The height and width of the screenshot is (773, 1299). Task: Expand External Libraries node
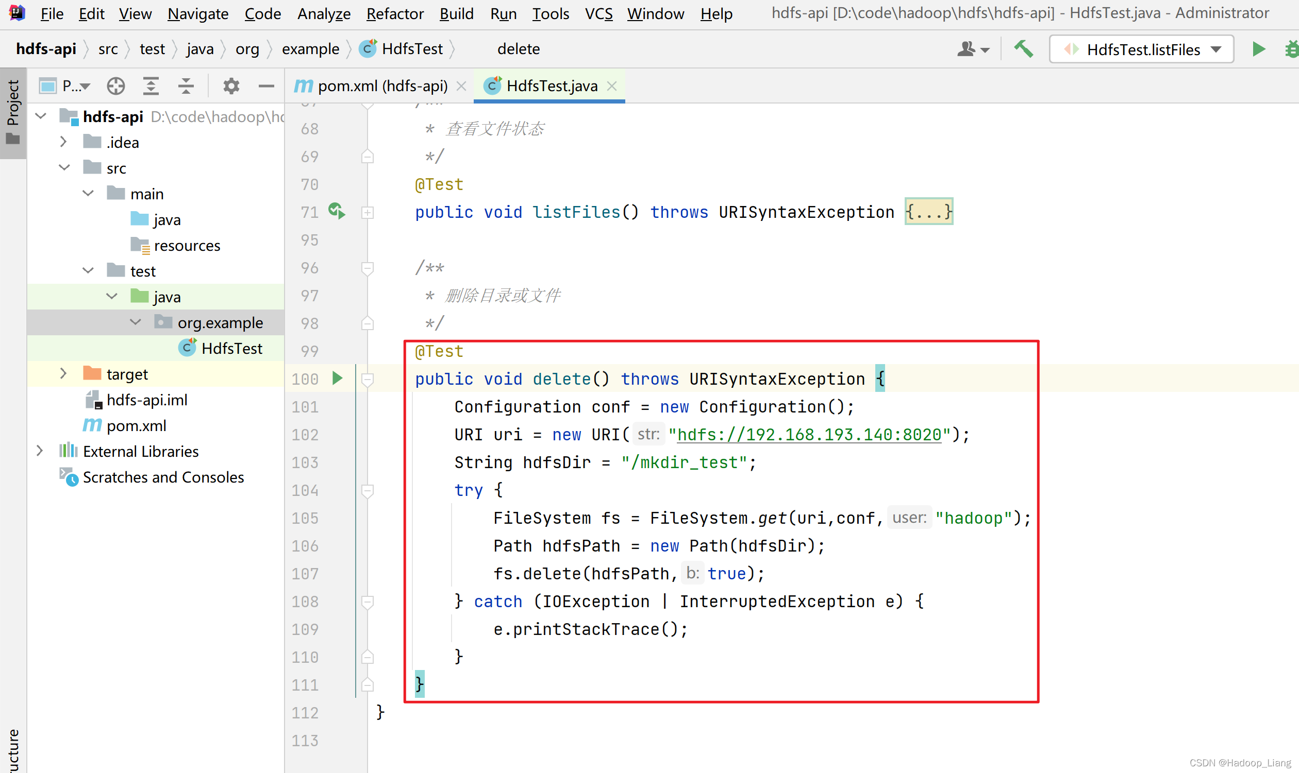40,450
